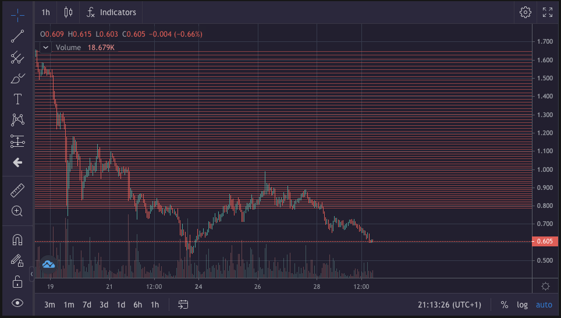The height and width of the screenshot is (318, 561).
Task: Toggle lock all drawing tools
Action: click(x=17, y=282)
